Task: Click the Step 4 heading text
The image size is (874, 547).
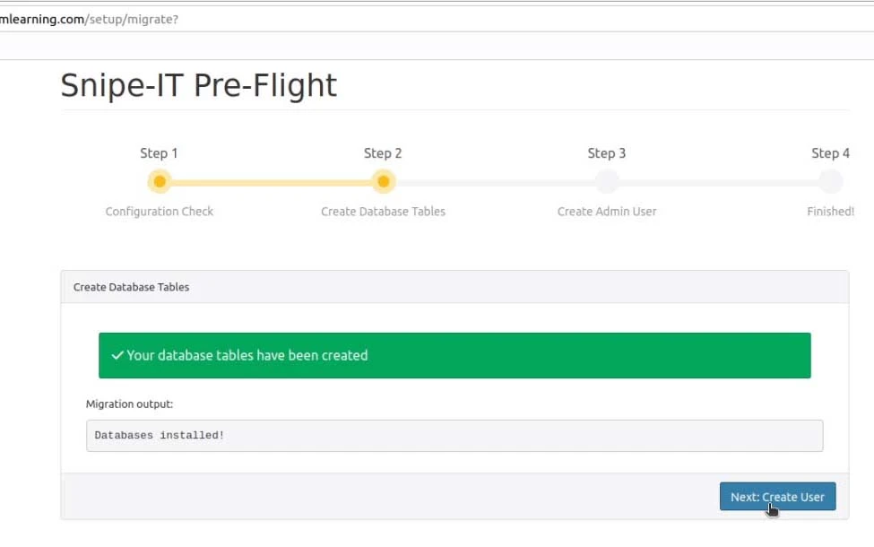Action: [x=830, y=153]
